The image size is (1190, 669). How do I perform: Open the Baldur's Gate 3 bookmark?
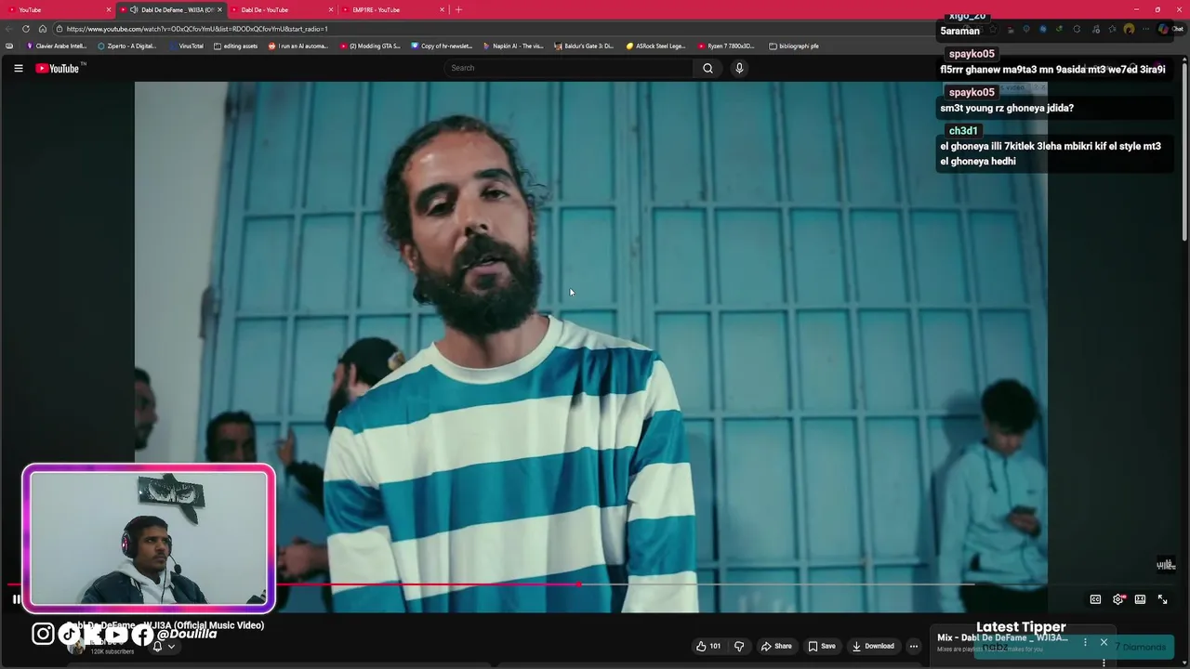(x=584, y=46)
